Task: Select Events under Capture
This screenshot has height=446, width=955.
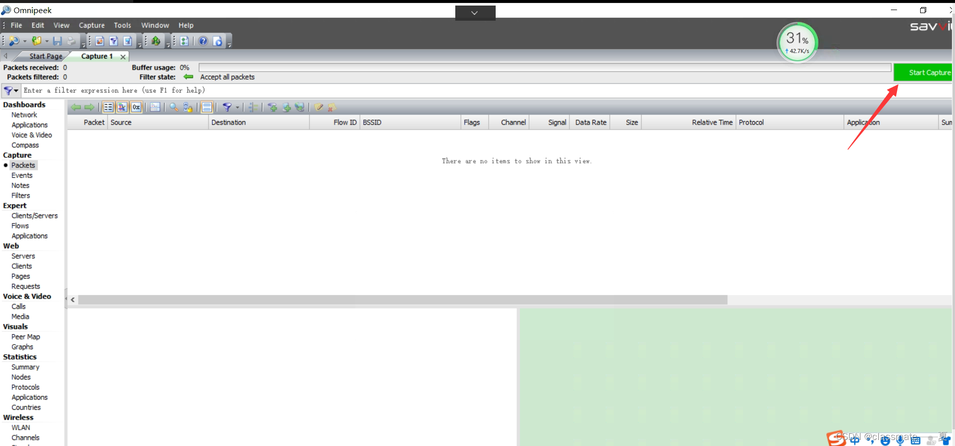Action: [22, 176]
